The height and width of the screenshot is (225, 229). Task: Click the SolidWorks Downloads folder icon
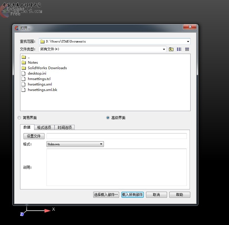24,68
